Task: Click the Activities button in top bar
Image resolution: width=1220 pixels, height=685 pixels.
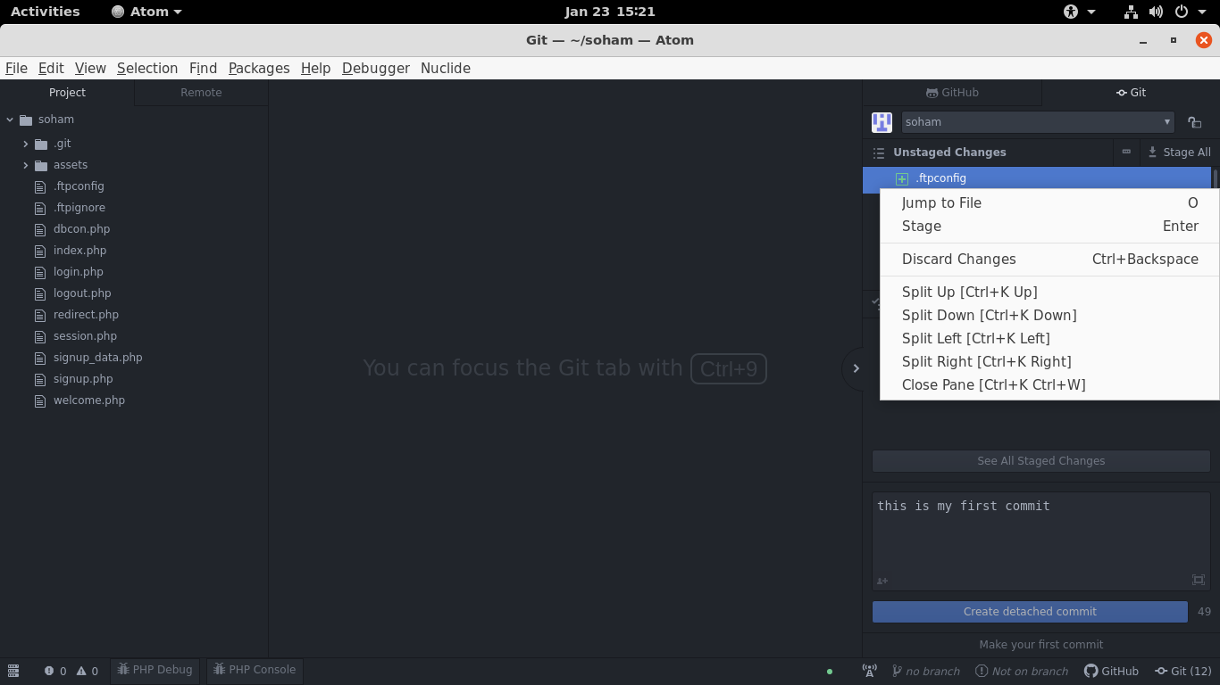Action: [x=45, y=12]
